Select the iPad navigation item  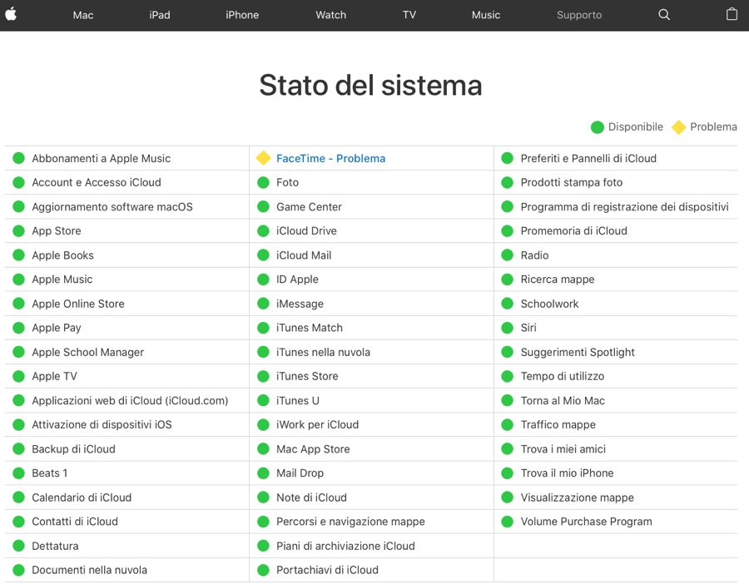(x=160, y=15)
